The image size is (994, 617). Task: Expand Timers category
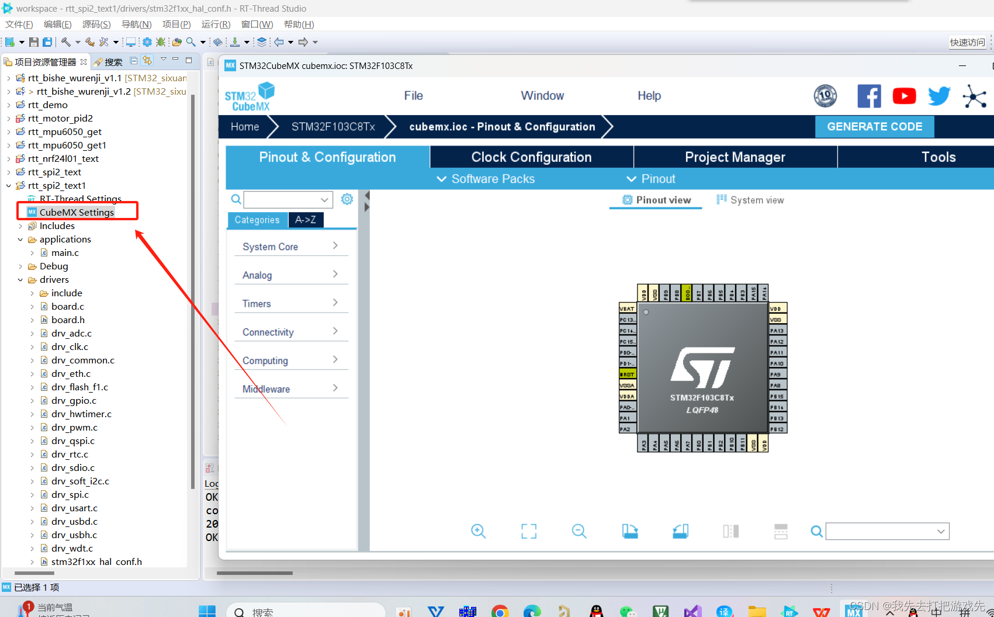click(291, 304)
